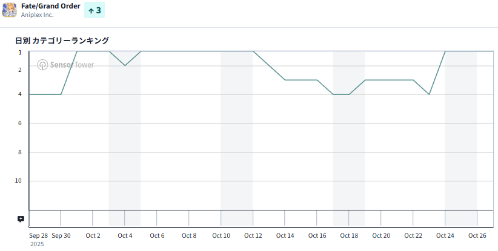Click the 2025 year label
The width and height of the screenshot is (498, 251).
coord(37,244)
